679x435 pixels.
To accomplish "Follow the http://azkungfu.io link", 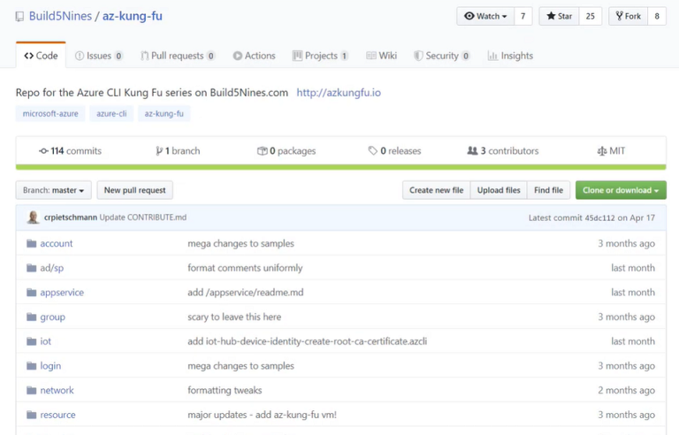I will click(339, 92).
